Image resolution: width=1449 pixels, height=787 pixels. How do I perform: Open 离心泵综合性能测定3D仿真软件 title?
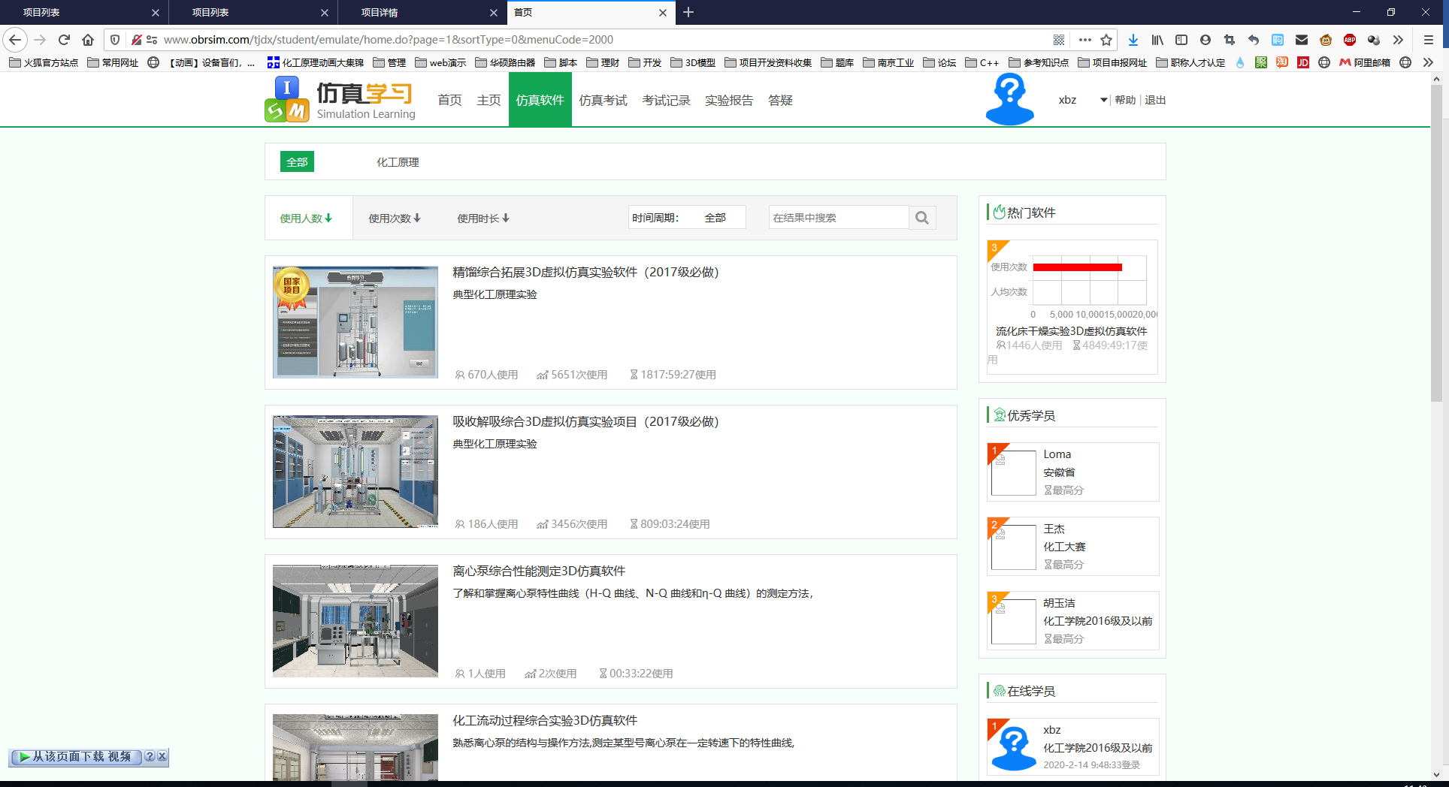click(539, 571)
